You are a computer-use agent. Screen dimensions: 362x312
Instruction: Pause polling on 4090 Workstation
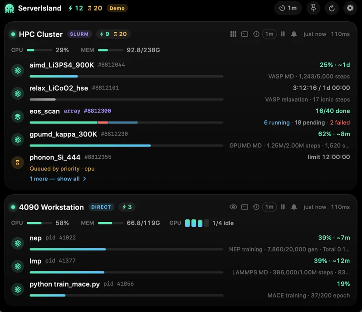pos(283,207)
